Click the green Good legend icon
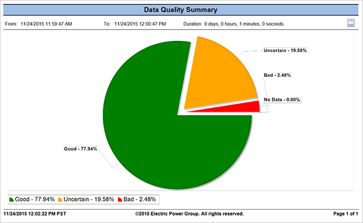Image resolution: width=363 pixels, height=223 pixels. [11, 200]
